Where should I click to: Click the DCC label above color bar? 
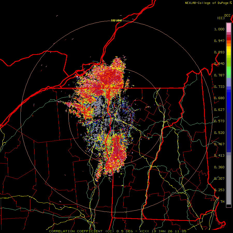coord(228,16)
